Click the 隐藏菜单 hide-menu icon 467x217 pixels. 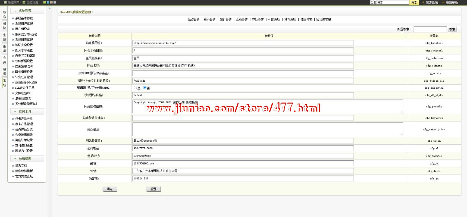click(5, 2)
